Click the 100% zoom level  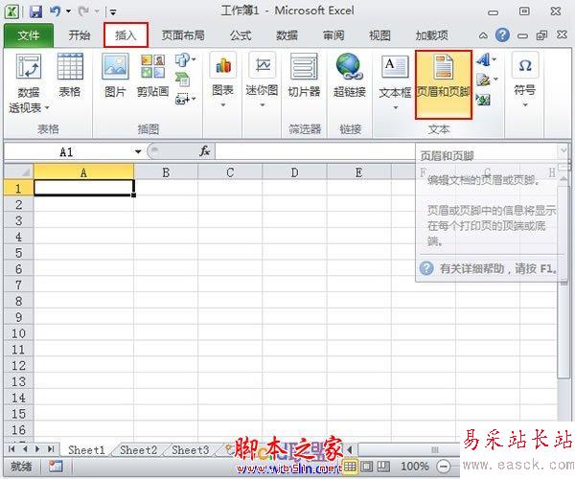[x=414, y=467]
